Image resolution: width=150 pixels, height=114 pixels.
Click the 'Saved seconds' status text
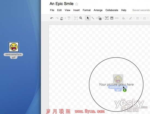pyautogui.click(x=141, y=10)
